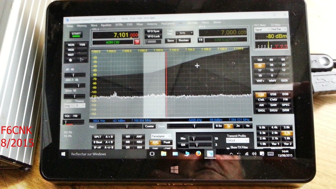
Task: Open the Tune Step 1kHz dropdown
Action: pyautogui.click(x=185, y=33)
